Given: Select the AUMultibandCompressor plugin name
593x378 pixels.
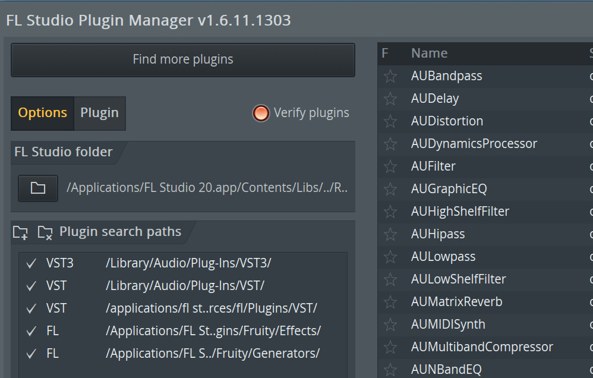Looking at the screenshot, I should pyautogui.click(x=482, y=347).
